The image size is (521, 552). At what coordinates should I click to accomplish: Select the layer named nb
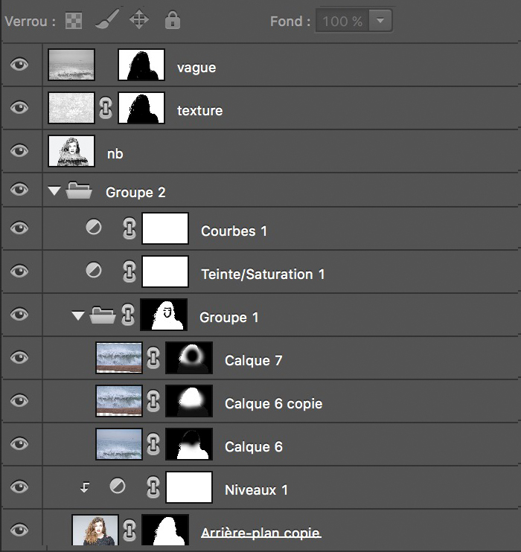[115, 154]
